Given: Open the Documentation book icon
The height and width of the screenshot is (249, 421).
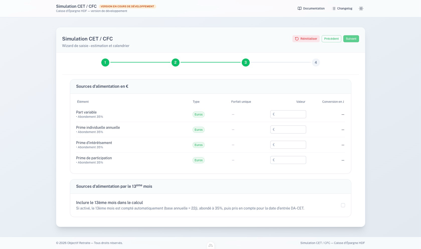Looking at the screenshot, I should [x=299, y=8].
